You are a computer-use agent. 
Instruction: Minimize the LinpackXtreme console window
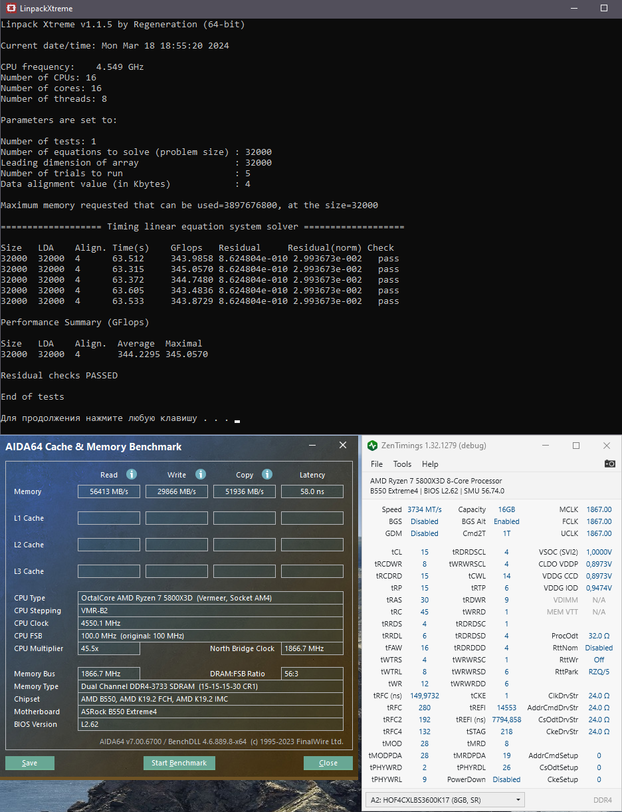tap(573, 8)
